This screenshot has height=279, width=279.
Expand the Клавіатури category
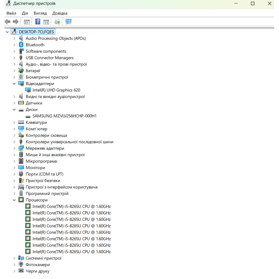pos(14,122)
